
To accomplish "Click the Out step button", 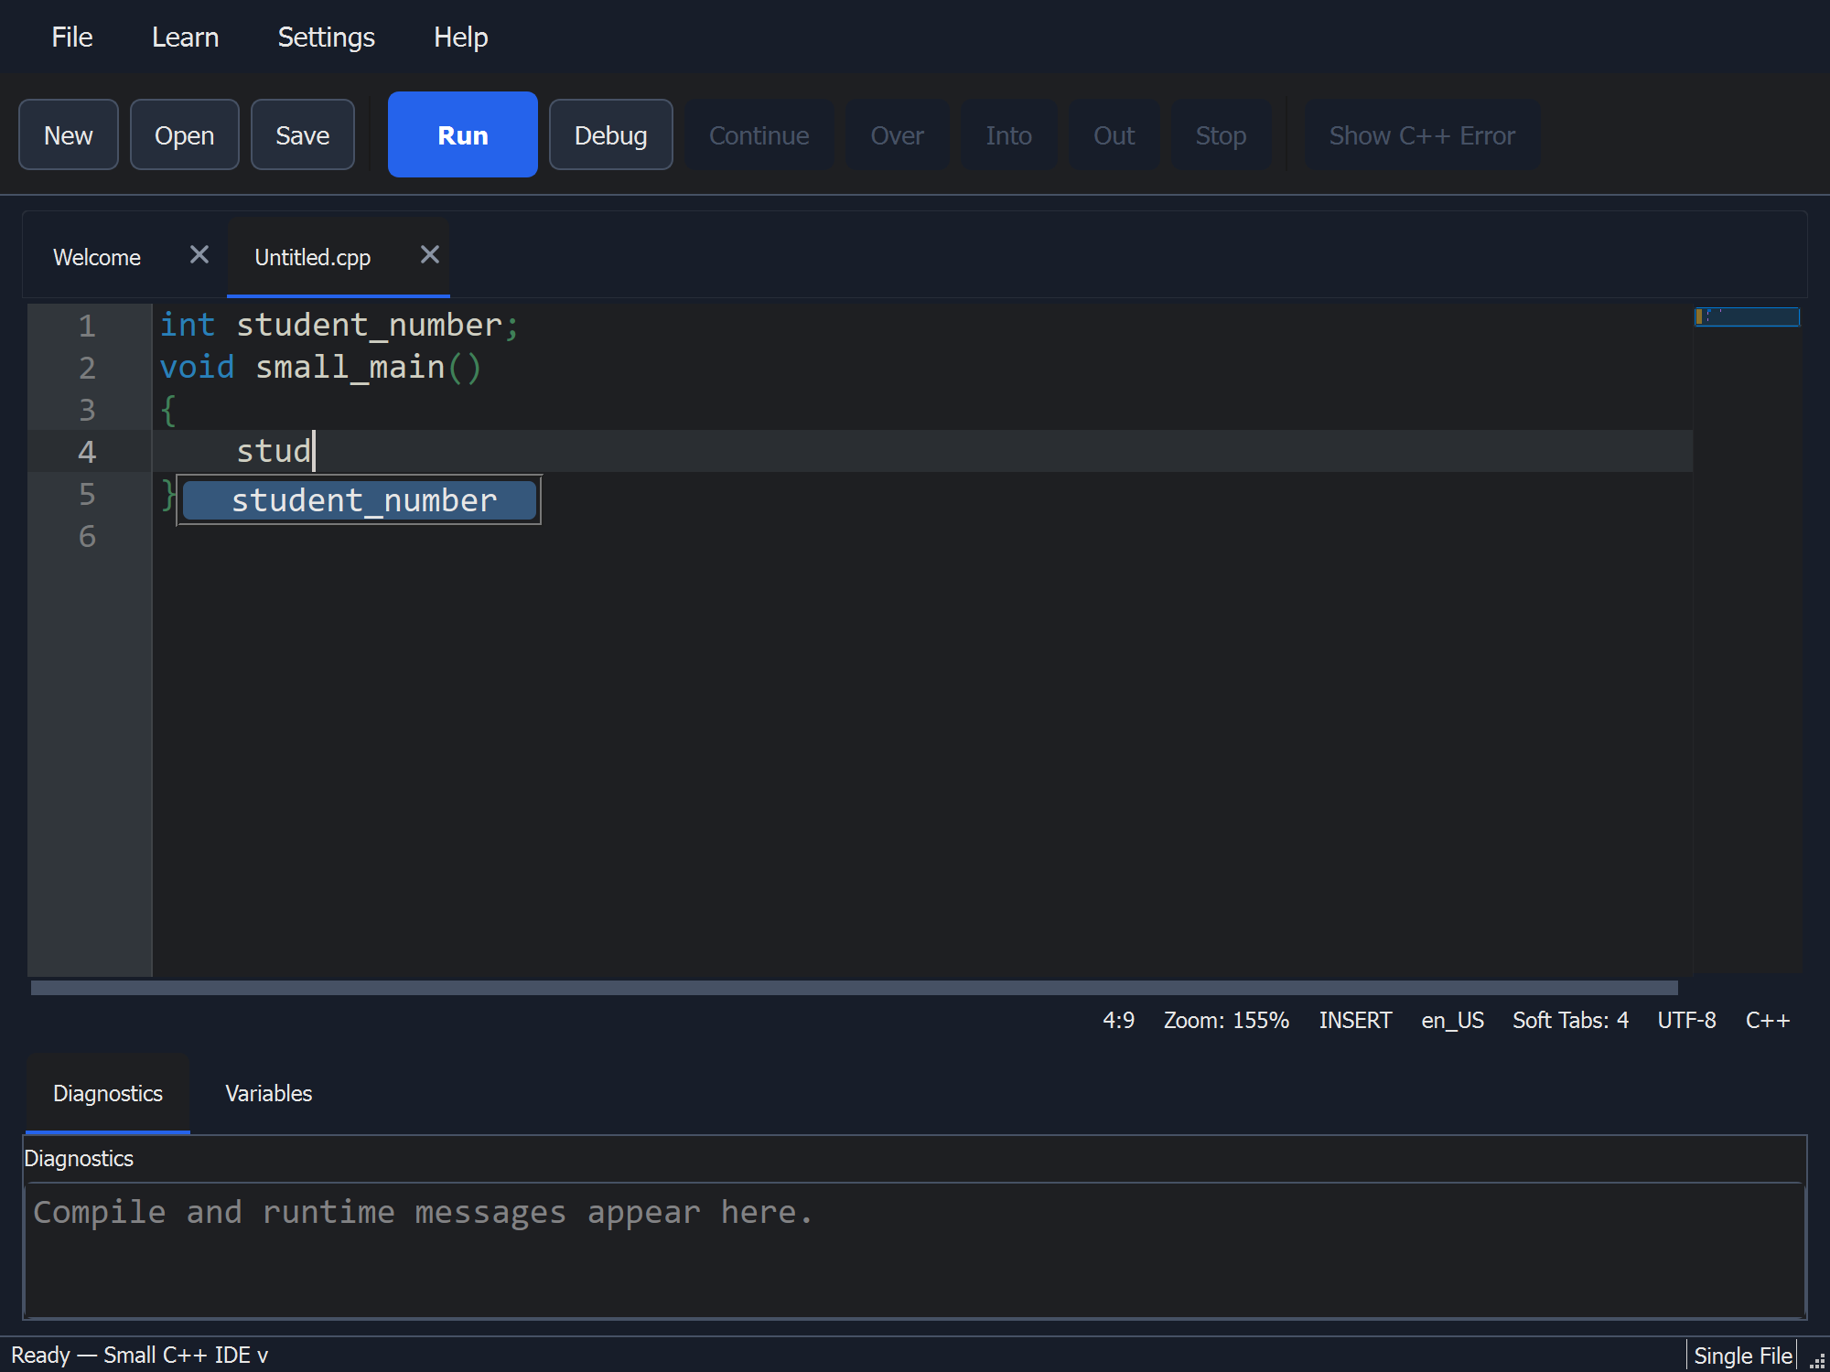I will tap(1114, 134).
